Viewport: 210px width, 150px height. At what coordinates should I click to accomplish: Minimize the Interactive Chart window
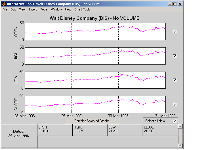coord(170,4)
